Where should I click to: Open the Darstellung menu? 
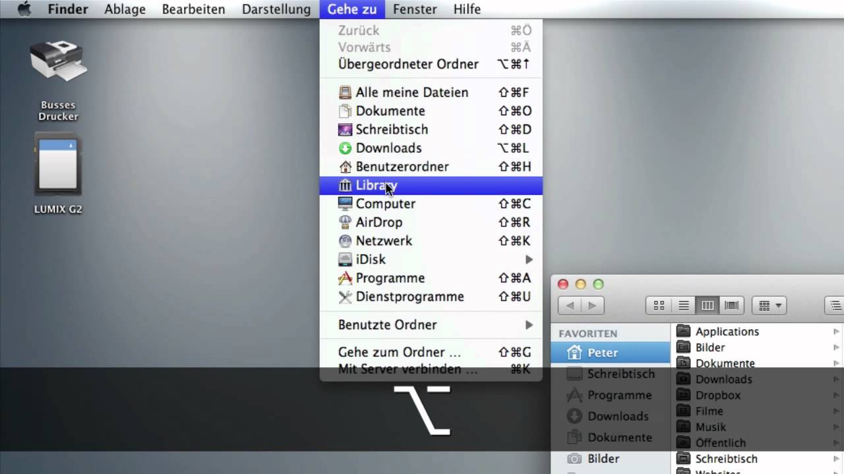[x=276, y=9]
